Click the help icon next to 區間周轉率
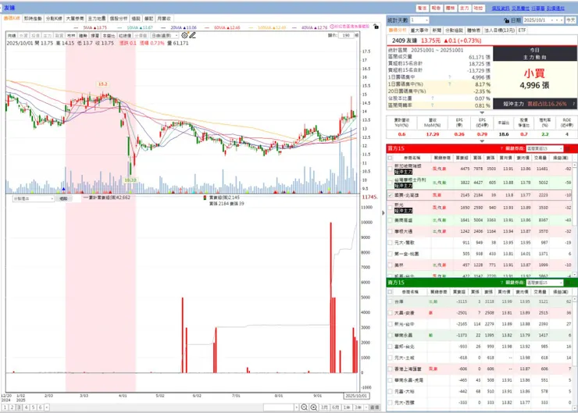 click(433, 105)
